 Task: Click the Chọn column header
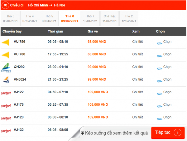click(161, 31)
